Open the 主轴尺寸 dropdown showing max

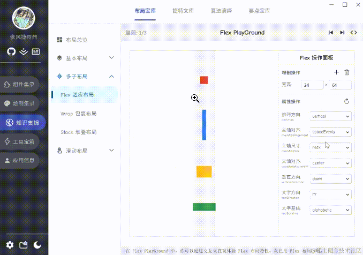click(330, 147)
